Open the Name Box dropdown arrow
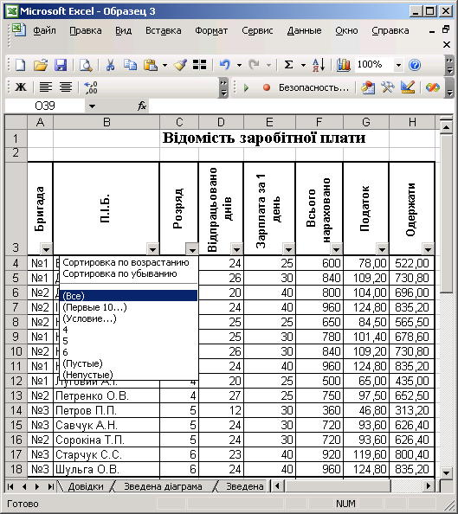 pyautogui.click(x=92, y=106)
